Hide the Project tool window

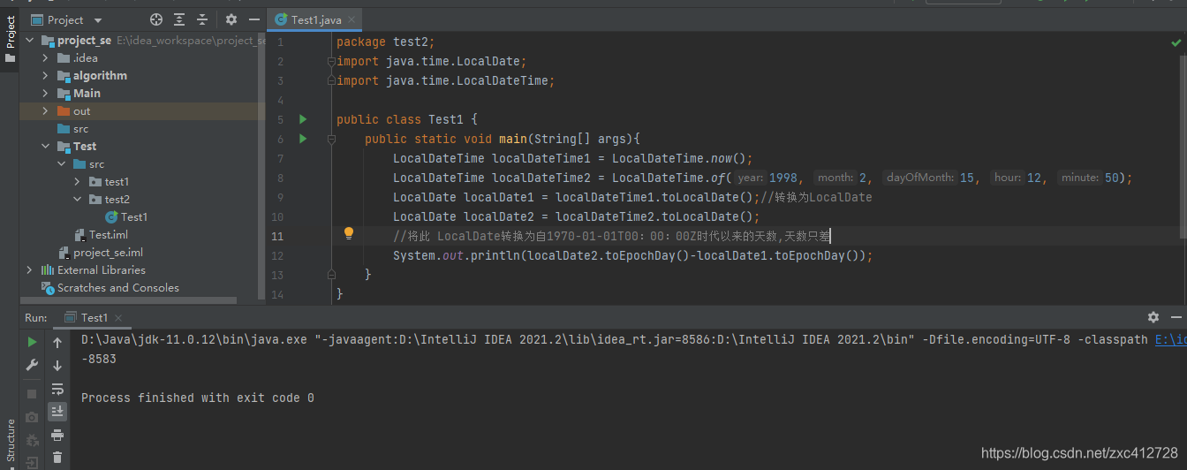pos(253,19)
